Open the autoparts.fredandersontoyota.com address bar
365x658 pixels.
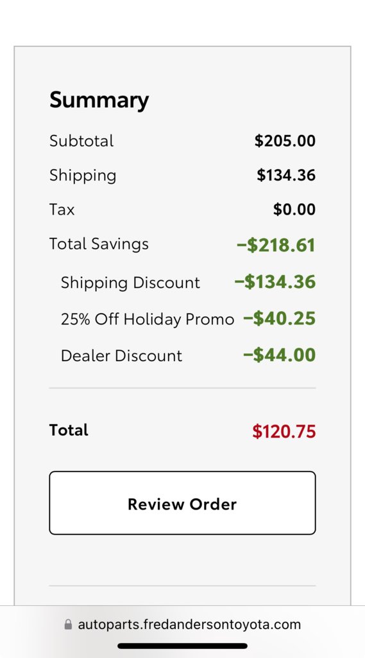coord(182,625)
